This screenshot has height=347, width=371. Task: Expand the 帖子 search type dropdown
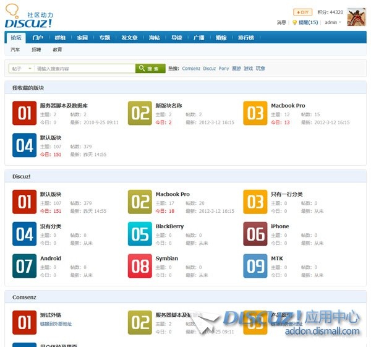[x=22, y=69]
